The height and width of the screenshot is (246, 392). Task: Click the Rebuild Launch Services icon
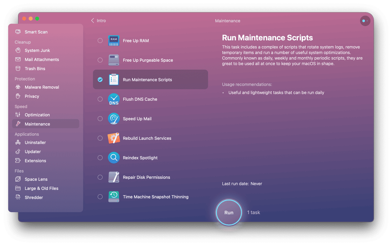tap(114, 138)
